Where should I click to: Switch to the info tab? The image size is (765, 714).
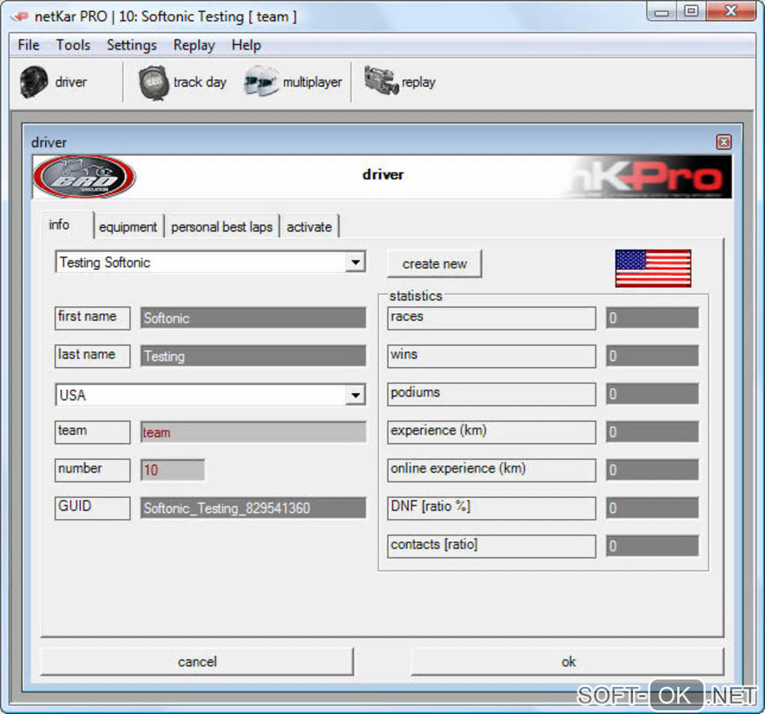click(x=67, y=225)
